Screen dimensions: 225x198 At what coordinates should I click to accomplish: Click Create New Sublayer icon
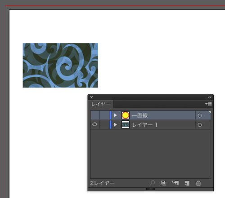(x=175, y=183)
